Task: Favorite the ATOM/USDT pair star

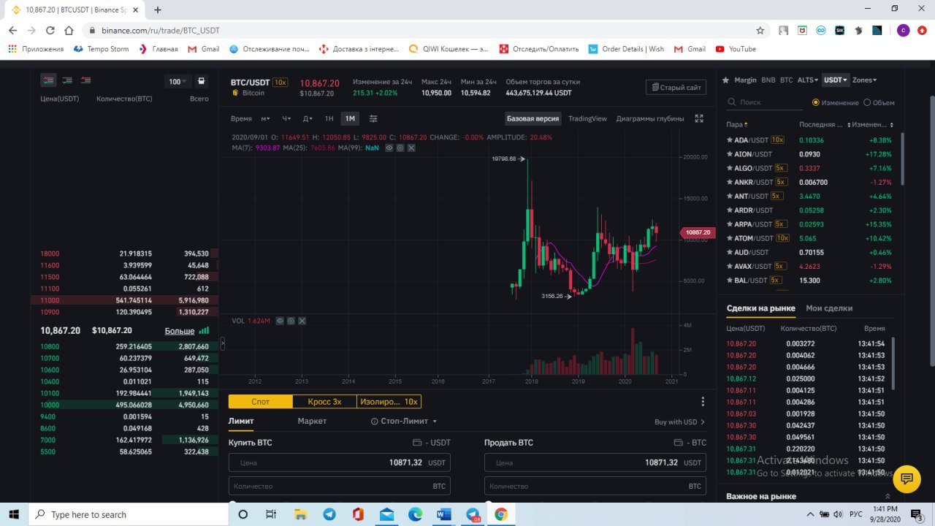Action: [x=729, y=238]
